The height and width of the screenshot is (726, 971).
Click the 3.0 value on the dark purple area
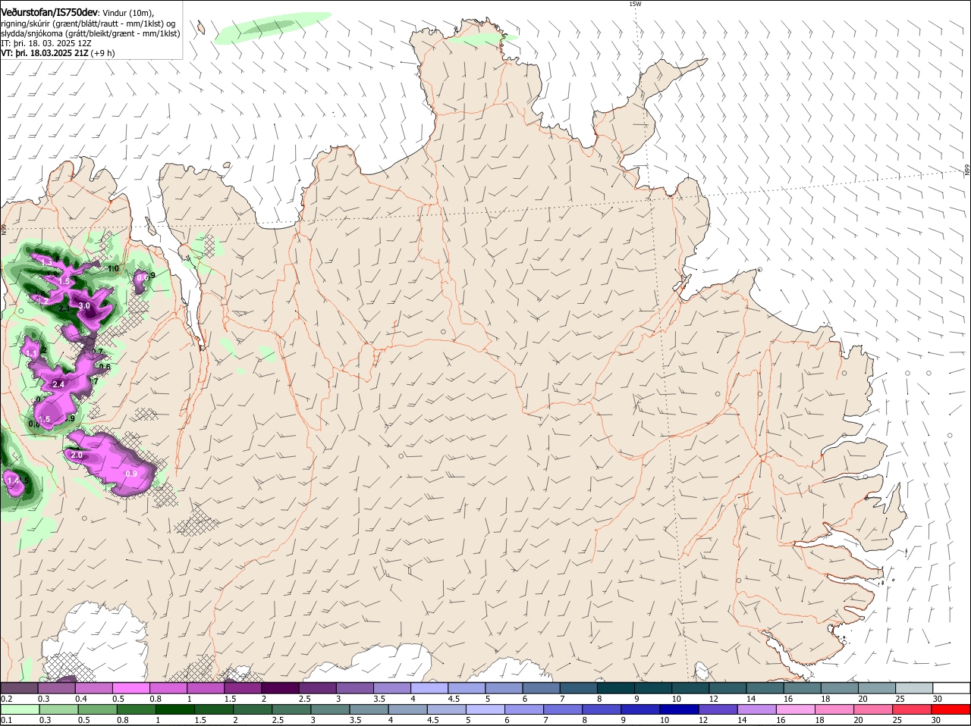84,305
